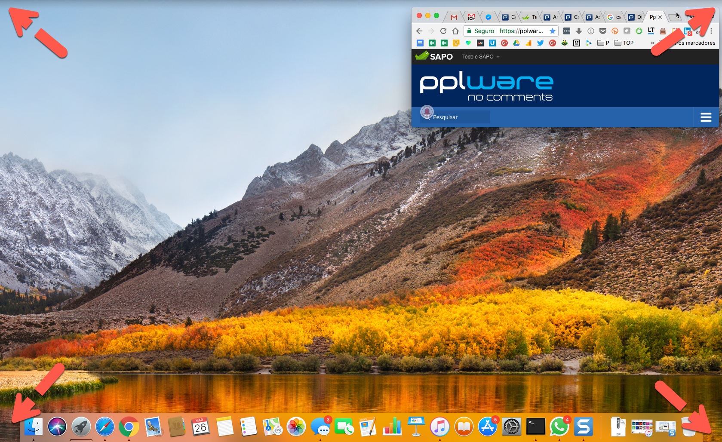Expand the 'P' bookmarks folder
Viewport: 722px width, 442px height.
603,43
